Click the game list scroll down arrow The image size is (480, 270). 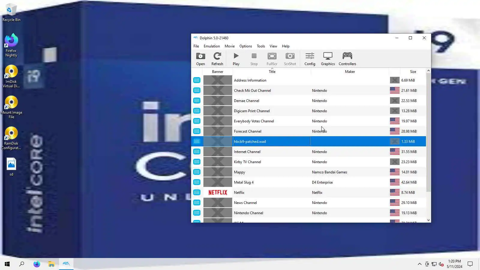click(x=428, y=220)
